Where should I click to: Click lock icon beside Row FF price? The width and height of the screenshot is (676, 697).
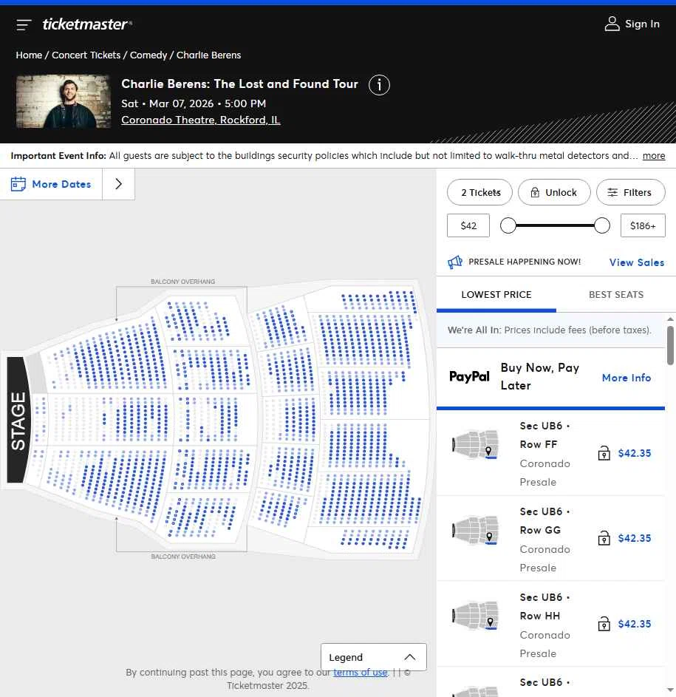604,453
